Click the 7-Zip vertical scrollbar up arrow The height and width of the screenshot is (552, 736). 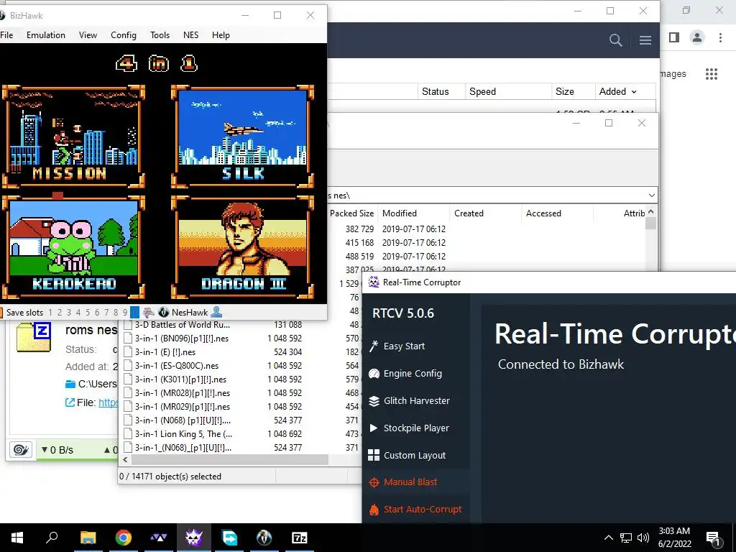tap(650, 212)
